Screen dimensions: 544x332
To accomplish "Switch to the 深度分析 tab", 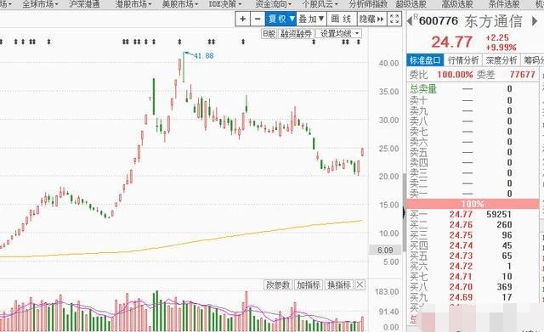I will point(501,60).
